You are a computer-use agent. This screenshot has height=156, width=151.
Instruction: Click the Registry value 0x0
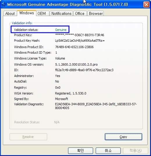(x=58, y=87)
